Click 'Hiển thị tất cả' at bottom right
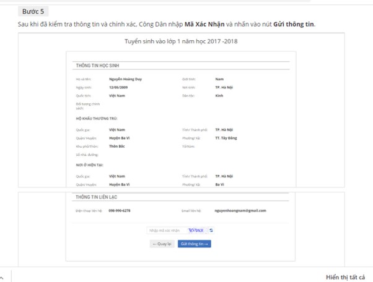This screenshot has width=373, height=282. pyautogui.click(x=345, y=277)
